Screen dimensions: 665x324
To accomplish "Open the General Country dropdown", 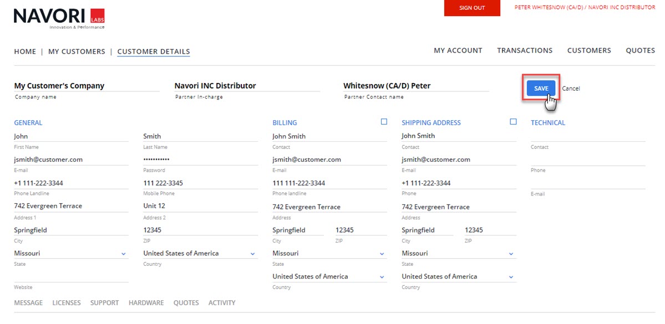I will coord(252,254).
